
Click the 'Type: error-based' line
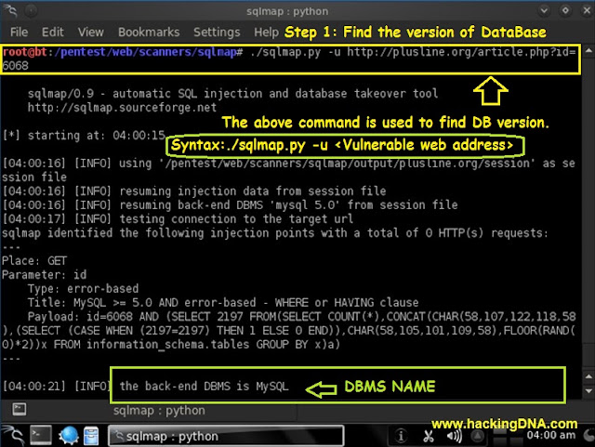[x=83, y=289]
